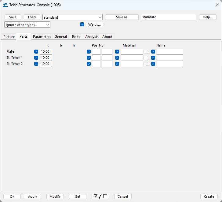Click the Get button

click(78, 196)
